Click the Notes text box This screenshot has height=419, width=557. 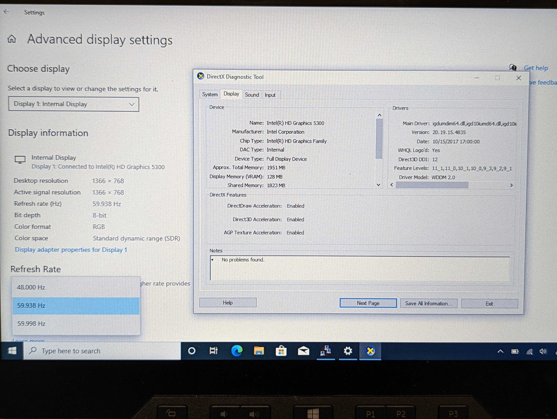[360, 268]
